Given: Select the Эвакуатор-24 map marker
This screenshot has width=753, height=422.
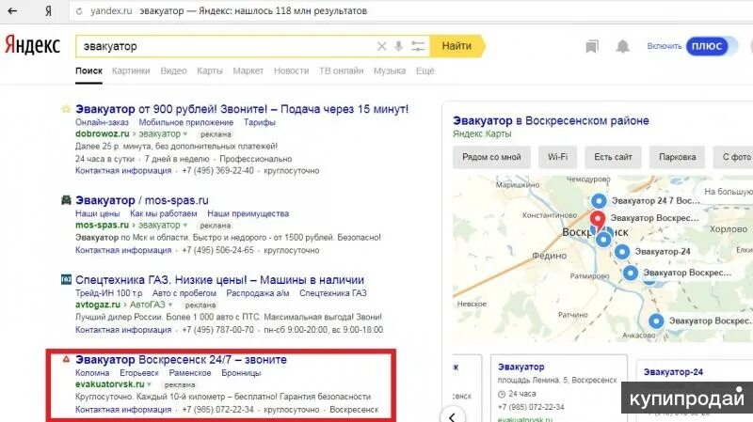Looking at the screenshot, I should tap(622, 252).
